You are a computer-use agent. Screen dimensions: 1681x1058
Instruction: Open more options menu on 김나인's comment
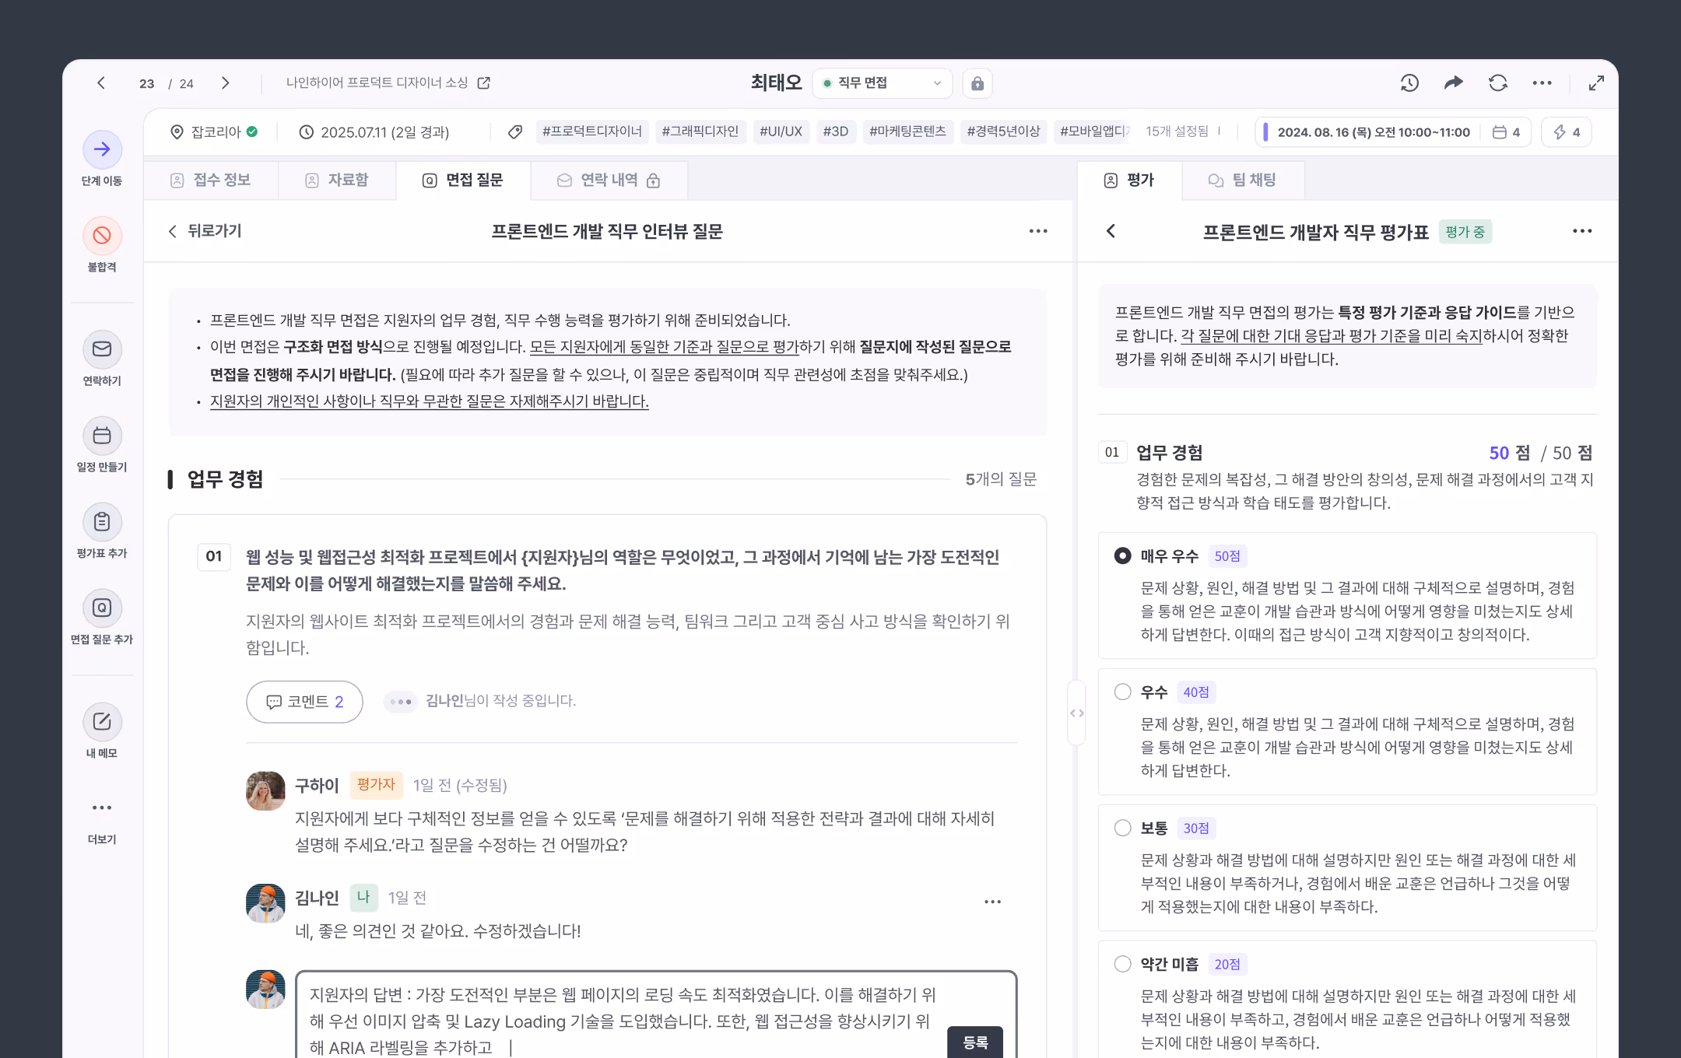click(992, 902)
